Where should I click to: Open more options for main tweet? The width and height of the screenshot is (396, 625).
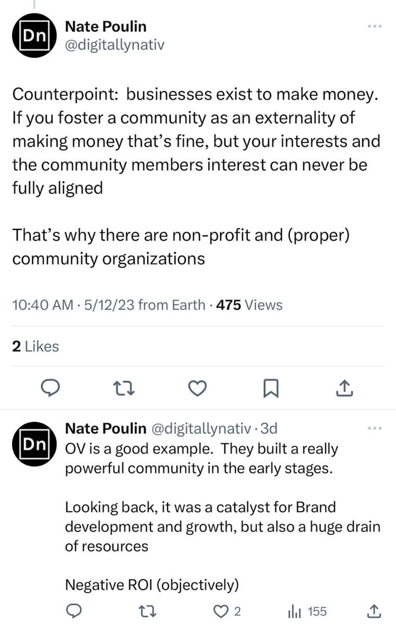pyautogui.click(x=374, y=26)
